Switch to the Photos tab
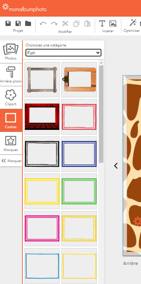This screenshot has width=141, height=284. [x=11, y=52]
